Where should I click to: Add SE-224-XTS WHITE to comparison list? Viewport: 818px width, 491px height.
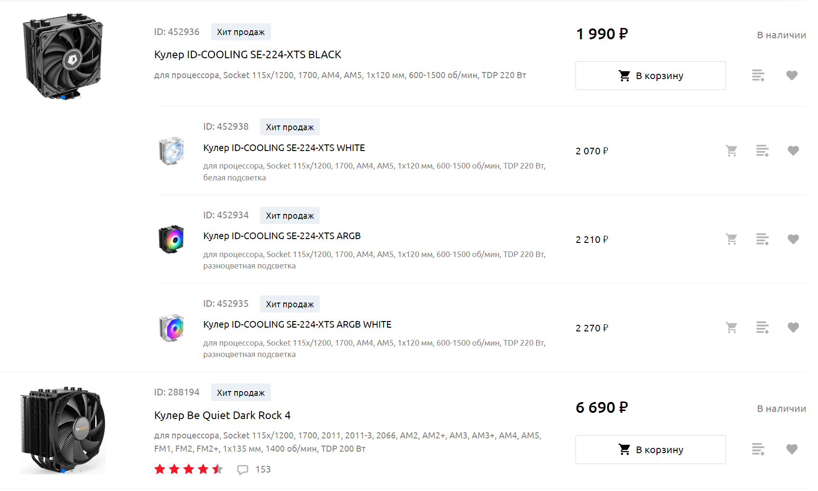pyautogui.click(x=762, y=151)
